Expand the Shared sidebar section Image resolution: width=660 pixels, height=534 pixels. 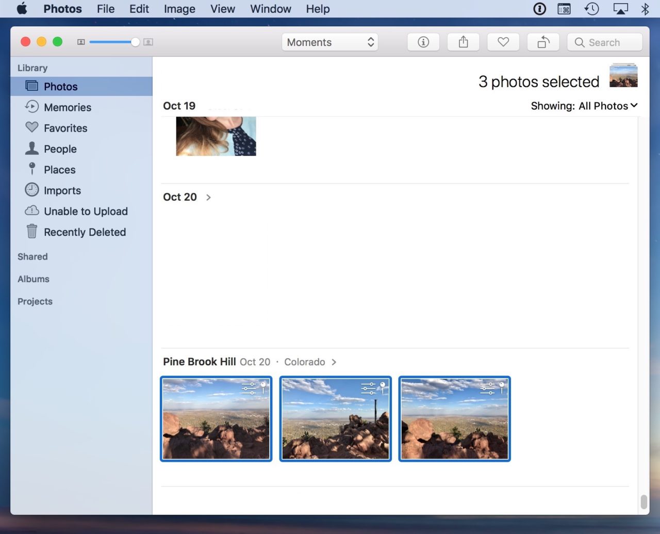tap(32, 257)
